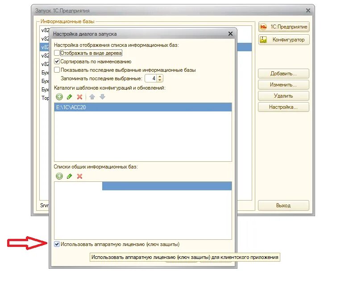Select the E:\1C\ACC20 catalog row
This screenshot has height=283, width=349.
(x=143, y=107)
